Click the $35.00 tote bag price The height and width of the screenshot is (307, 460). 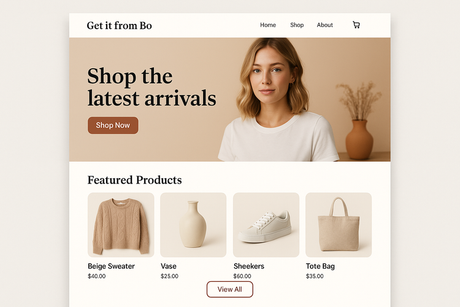[x=315, y=276]
